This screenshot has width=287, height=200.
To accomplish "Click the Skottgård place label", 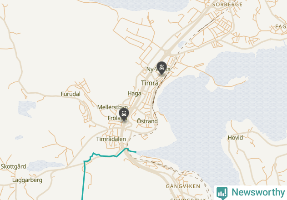I will tap(13, 166).
